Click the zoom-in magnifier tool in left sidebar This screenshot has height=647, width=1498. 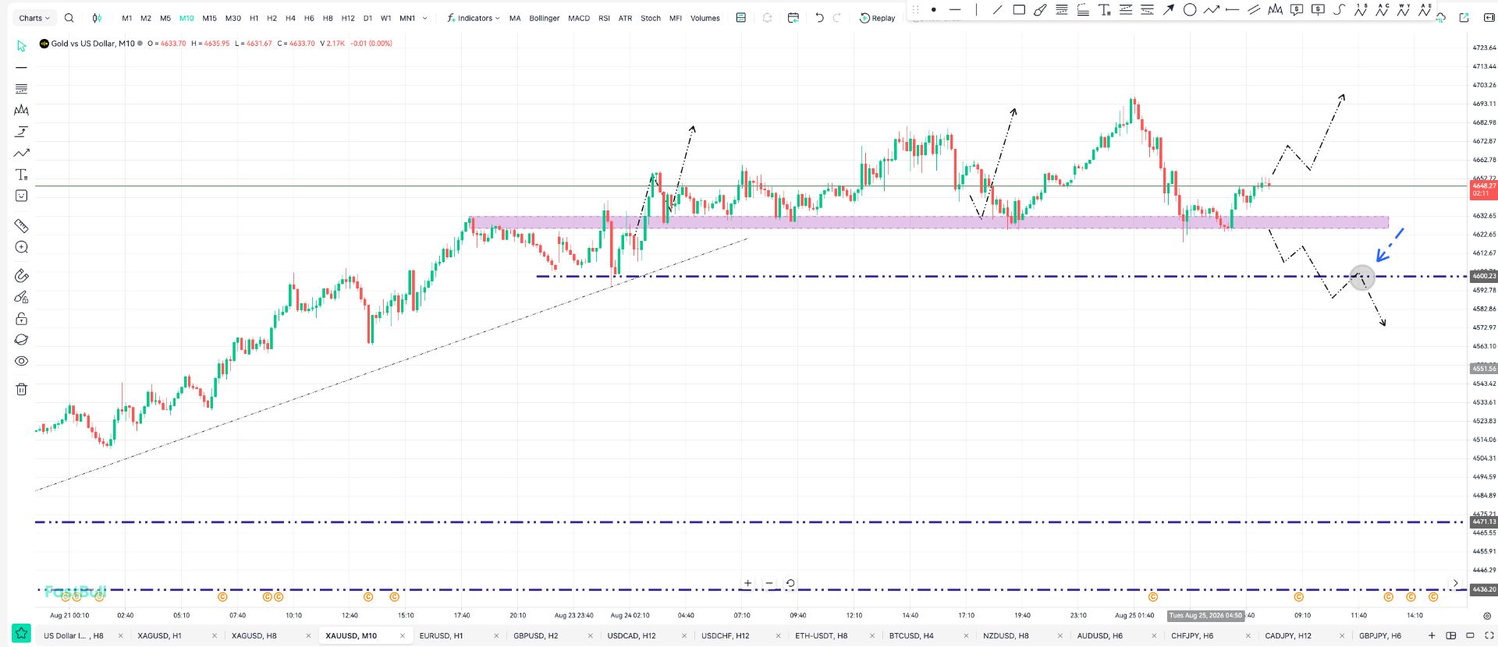coord(21,247)
